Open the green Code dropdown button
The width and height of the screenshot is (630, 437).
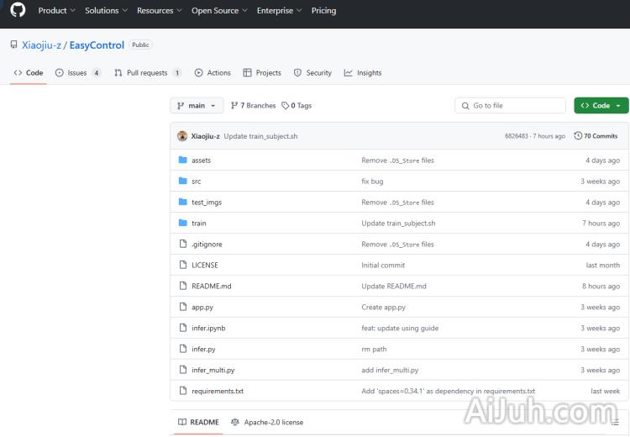[601, 106]
